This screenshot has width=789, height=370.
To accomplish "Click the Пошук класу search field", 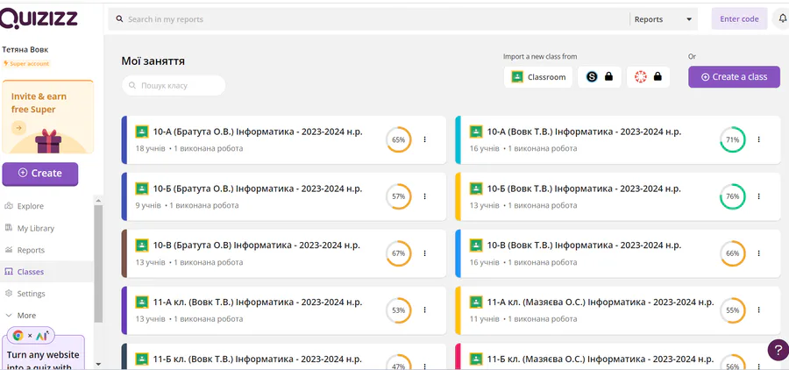I will click(x=174, y=85).
